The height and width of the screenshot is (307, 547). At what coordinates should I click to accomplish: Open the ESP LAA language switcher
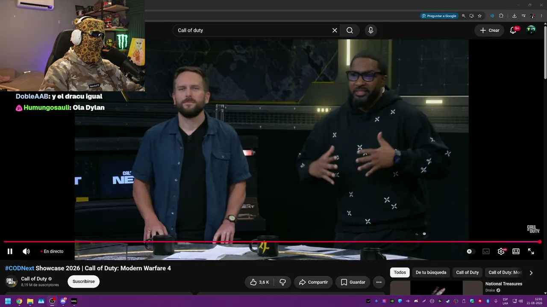505,301
